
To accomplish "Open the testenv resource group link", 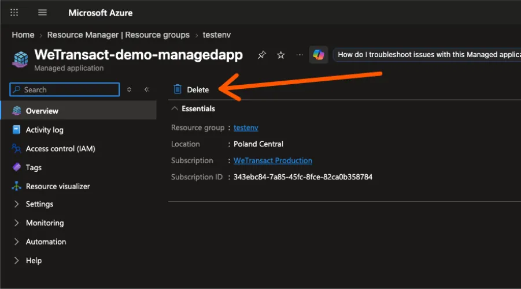I will 246,127.
